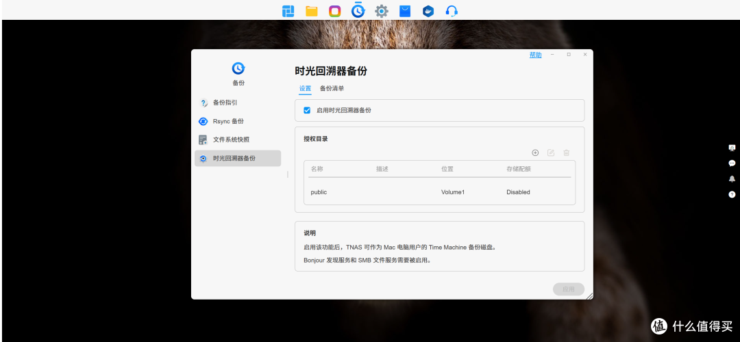This screenshot has height=342, width=740.
Task: Switch to the 备份清单 tab
Action: [332, 88]
